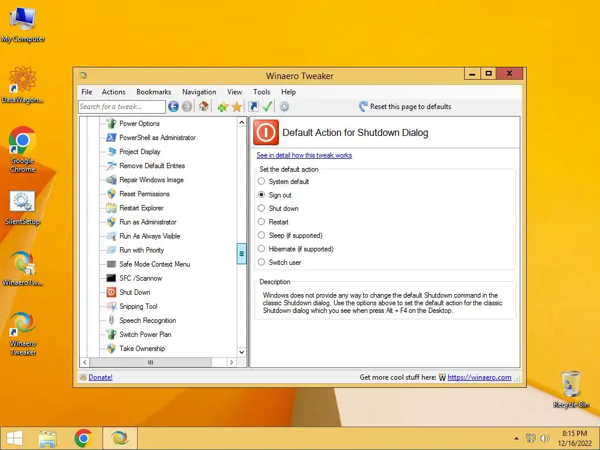Screen dimensions: 600x450
Task: Click the Take Ownership shield icon
Action: pos(111,348)
